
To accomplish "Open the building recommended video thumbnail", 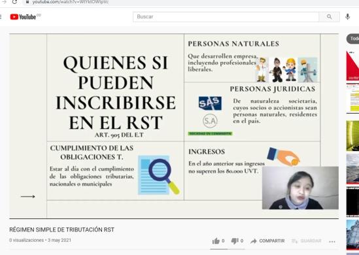I will (x=352, y=235).
